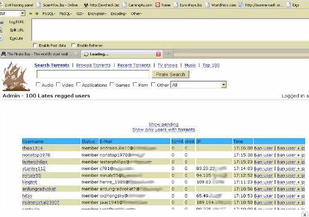Check the Games category box
Screen dimensions: 309x217
112,84
